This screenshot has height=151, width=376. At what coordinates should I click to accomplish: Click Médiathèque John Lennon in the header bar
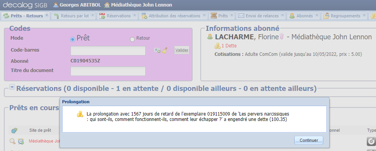pyautogui.click(x=141, y=5)
